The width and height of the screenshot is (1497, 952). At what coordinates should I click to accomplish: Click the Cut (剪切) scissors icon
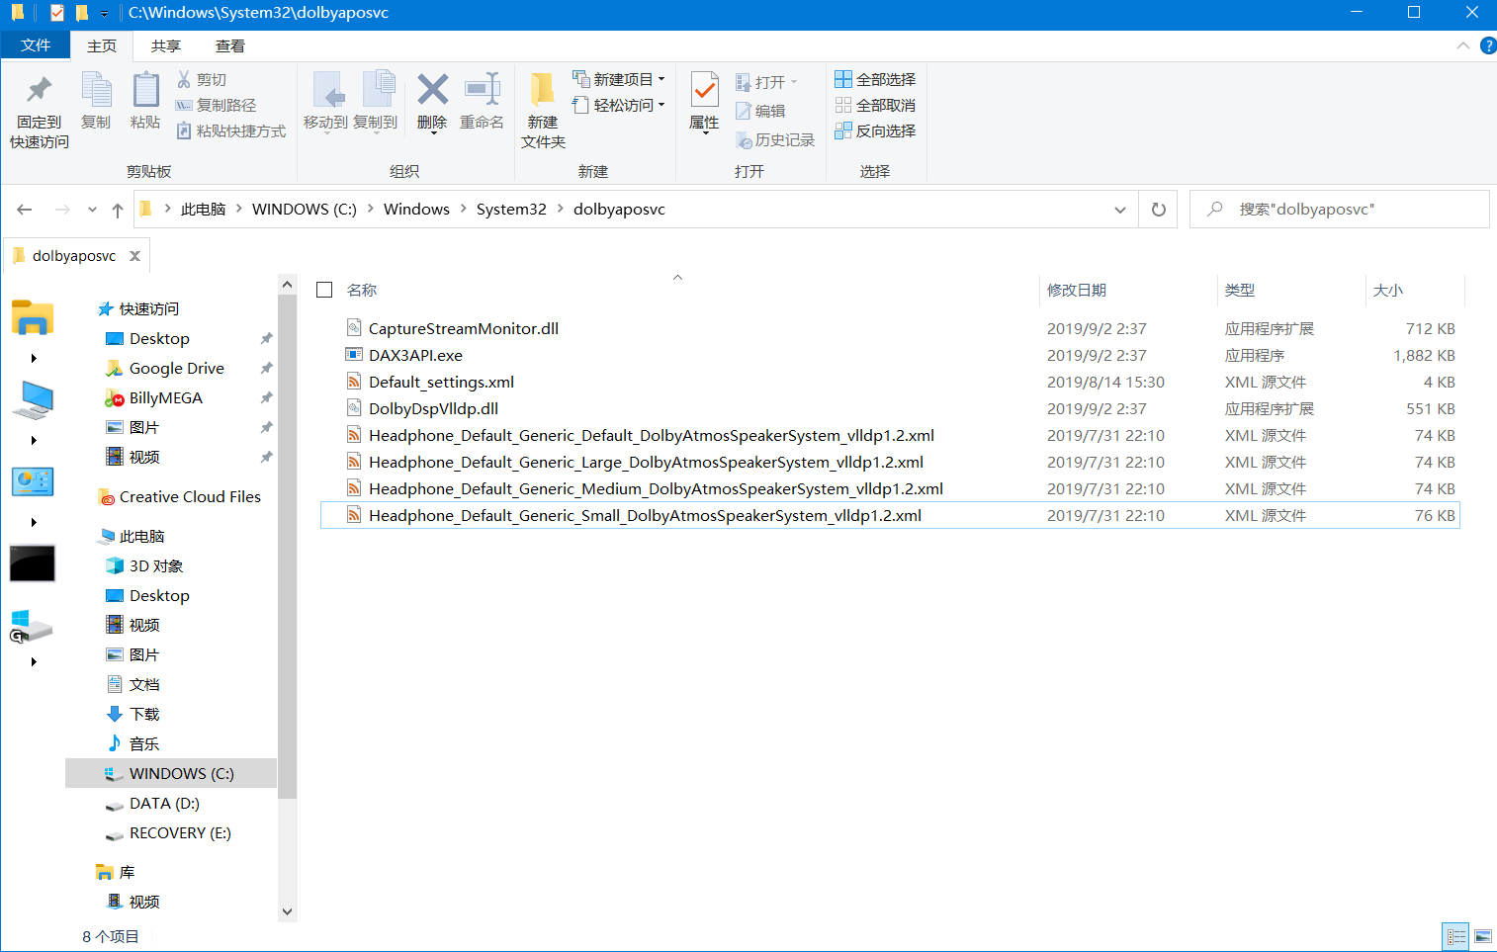click(x=184, y=79)
